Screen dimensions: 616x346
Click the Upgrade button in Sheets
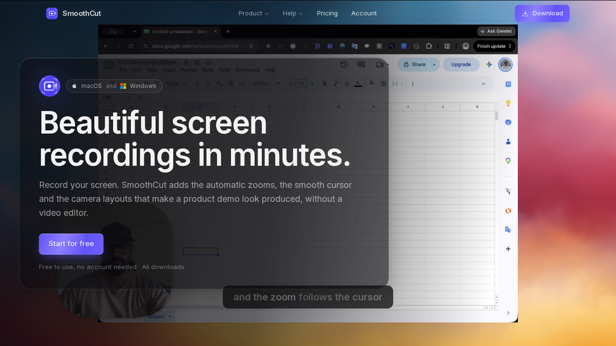(x=461, y=64)
